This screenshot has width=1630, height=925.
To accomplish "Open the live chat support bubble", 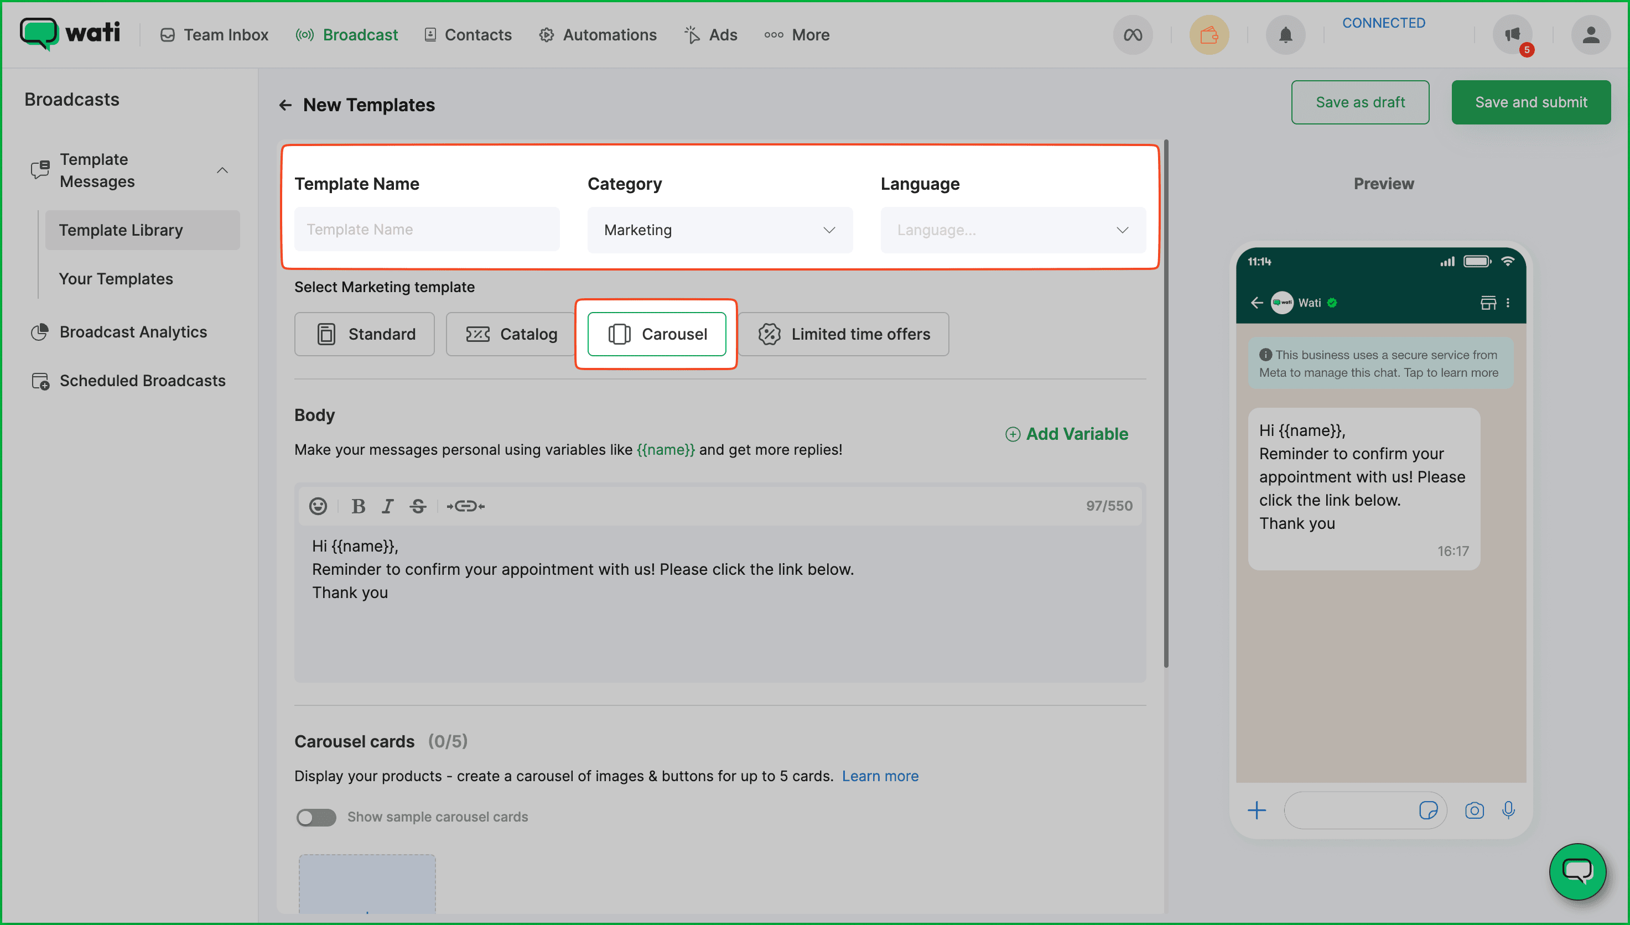I will [1577, 872].
